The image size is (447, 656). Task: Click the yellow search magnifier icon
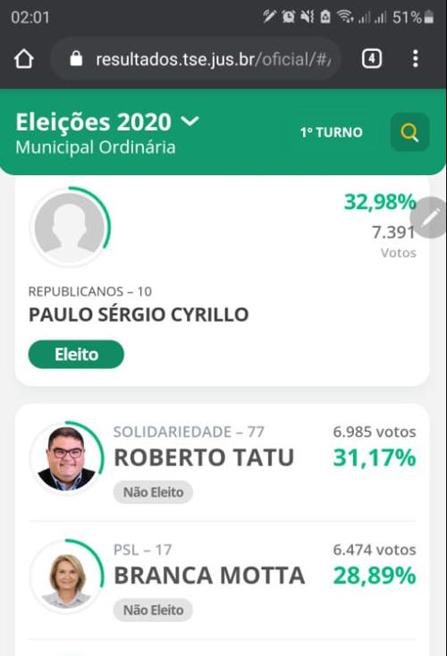pyautogui.click(x=409, y=132)
